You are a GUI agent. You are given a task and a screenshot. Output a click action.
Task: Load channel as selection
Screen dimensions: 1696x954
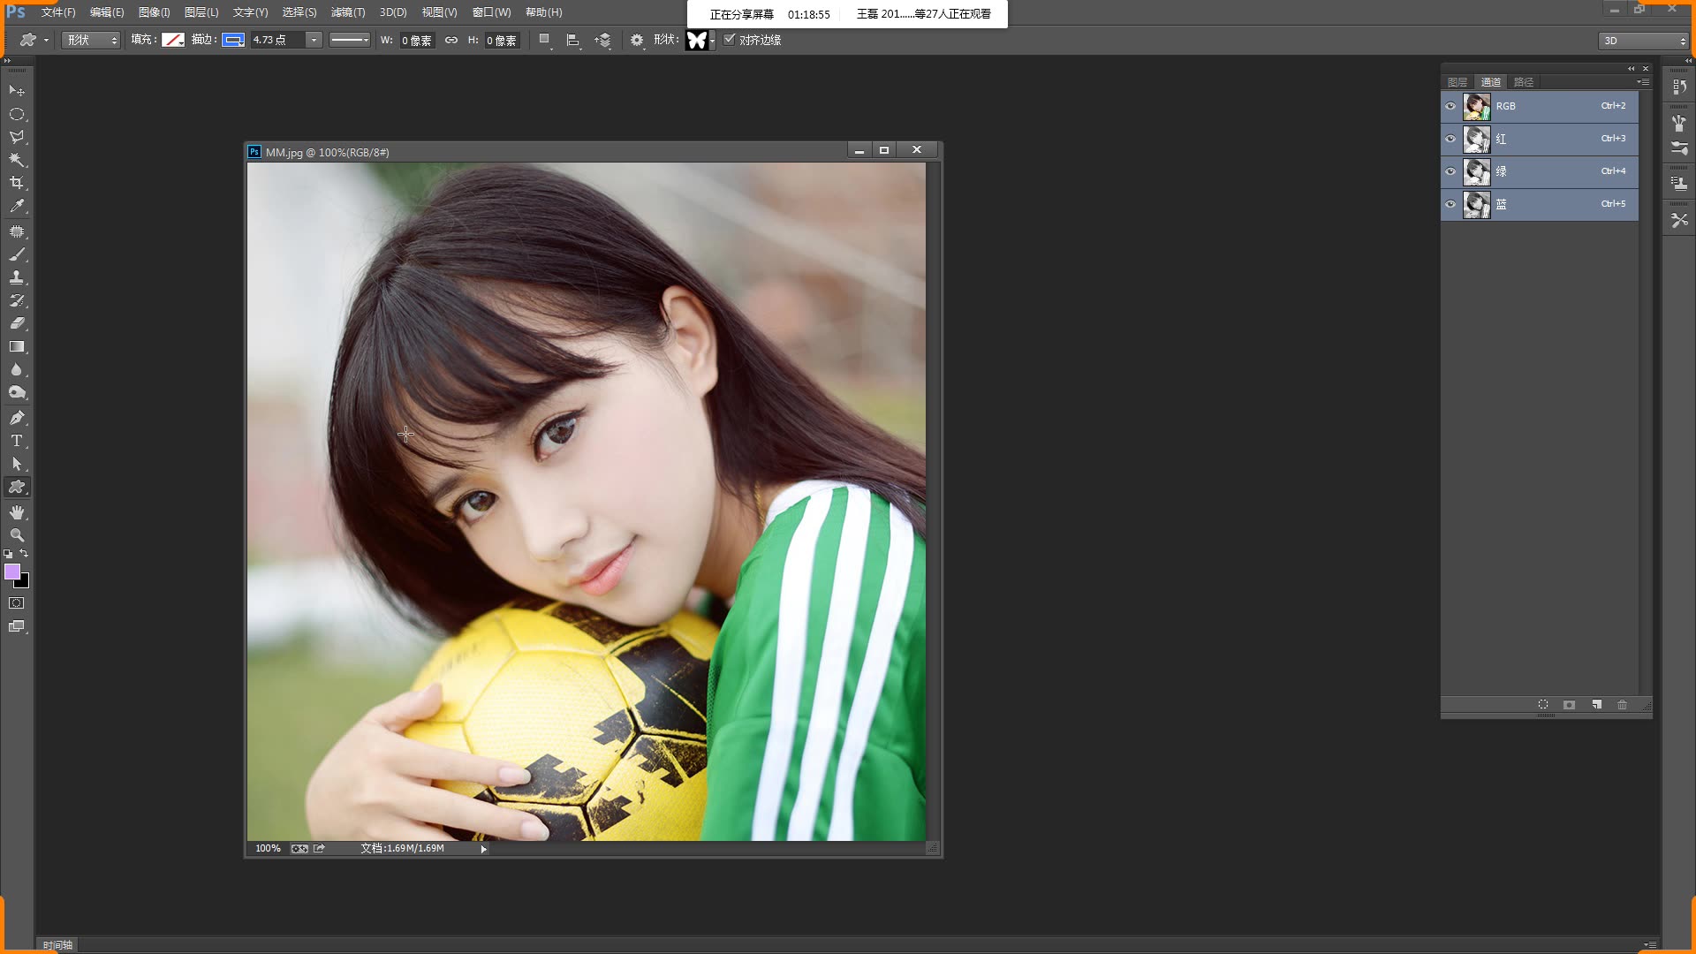coord(1543,705)
